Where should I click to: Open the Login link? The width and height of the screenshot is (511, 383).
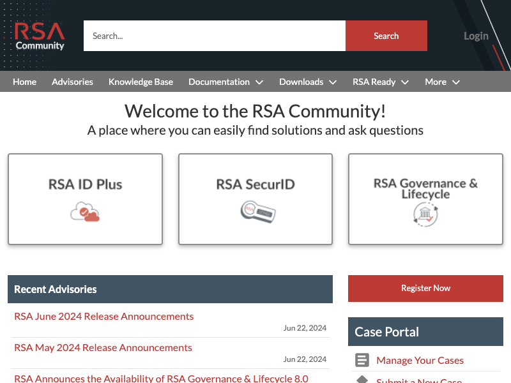(x=476, y=36)
